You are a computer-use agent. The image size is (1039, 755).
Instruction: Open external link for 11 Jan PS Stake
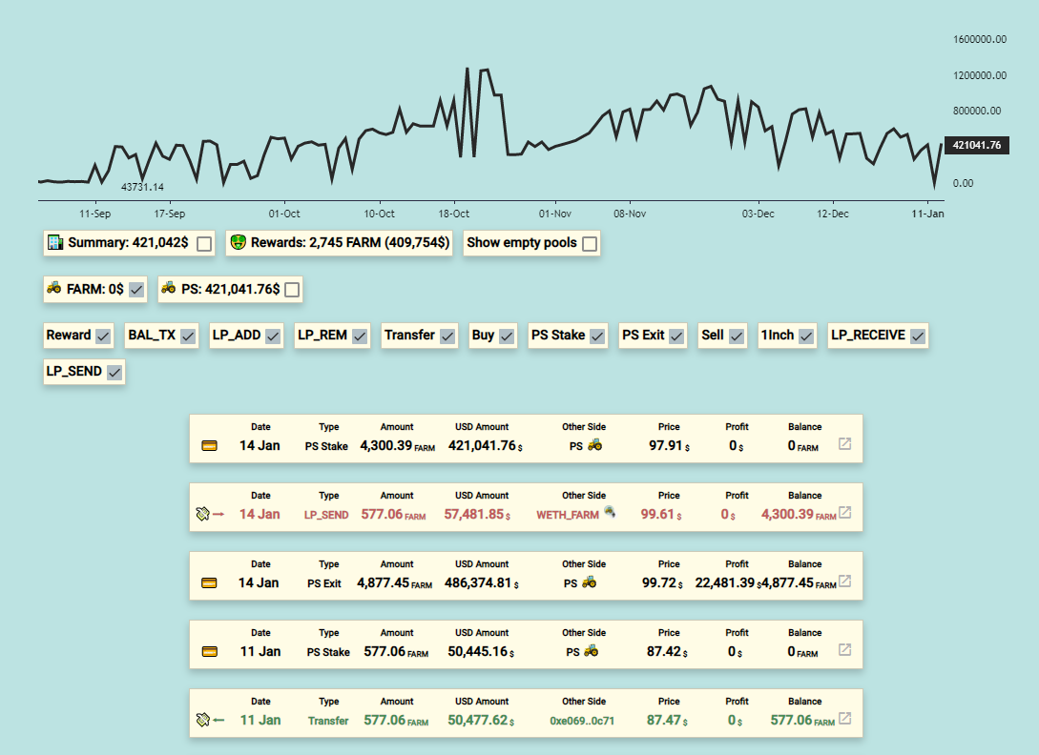tap(845, 650)
